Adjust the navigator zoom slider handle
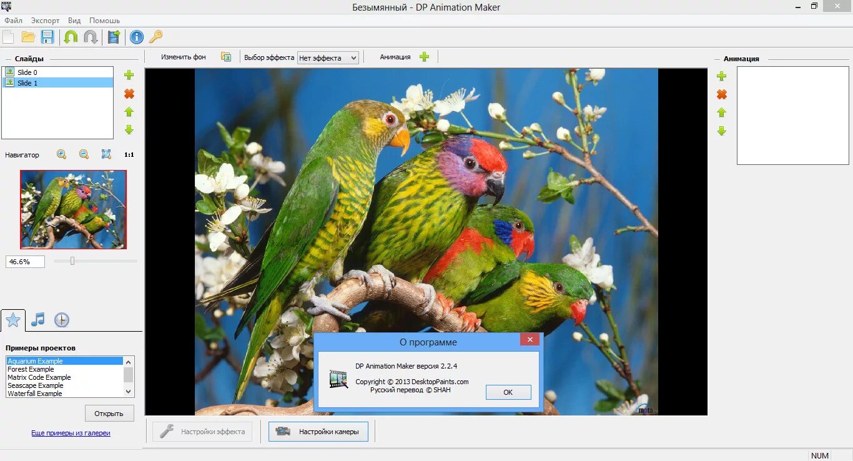The image size is (853, 461). click(x=72, y=261)
